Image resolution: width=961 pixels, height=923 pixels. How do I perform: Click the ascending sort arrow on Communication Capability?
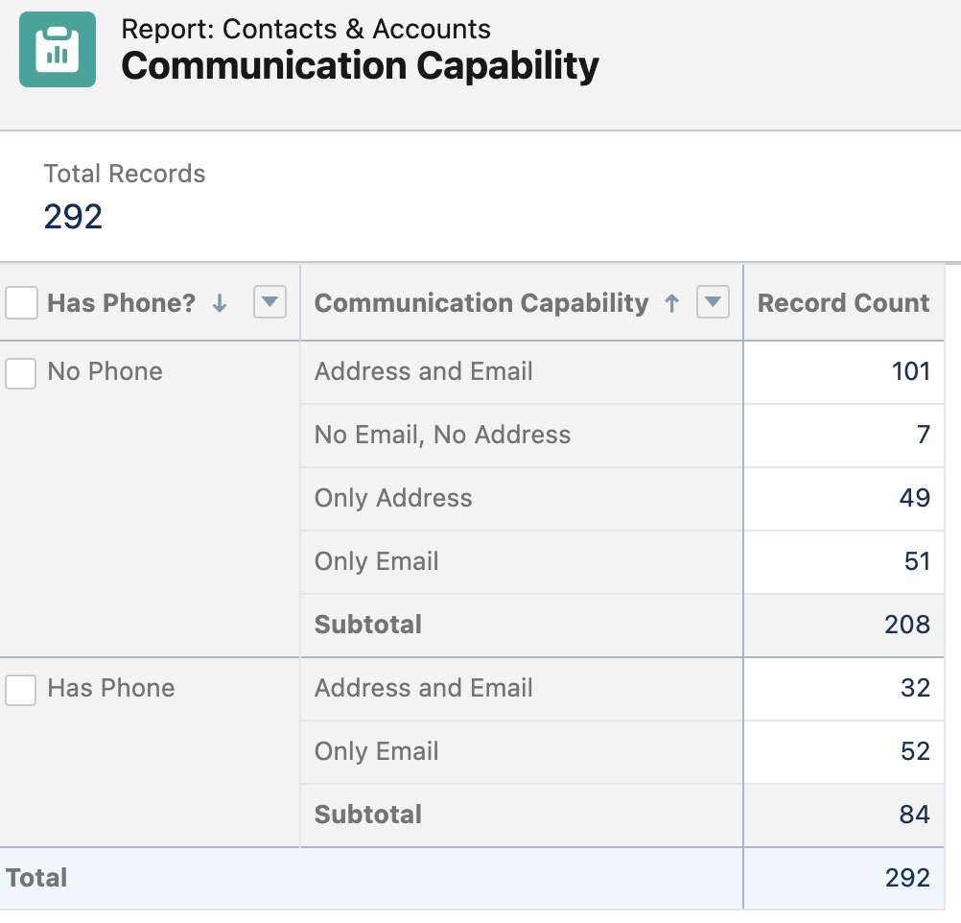[672, 303]
